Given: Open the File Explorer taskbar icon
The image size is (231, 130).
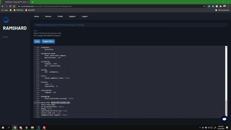Looking at the screenshot, I should tap(32, 127).
